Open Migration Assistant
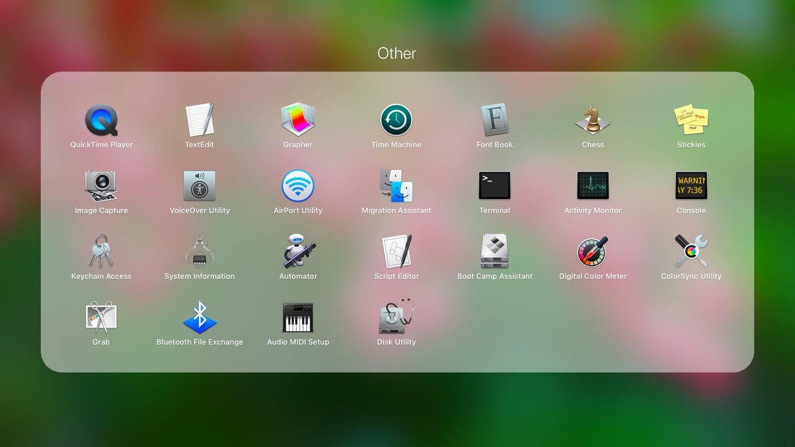795x447 pixels. pyautogui.click(x=396, y=186)
